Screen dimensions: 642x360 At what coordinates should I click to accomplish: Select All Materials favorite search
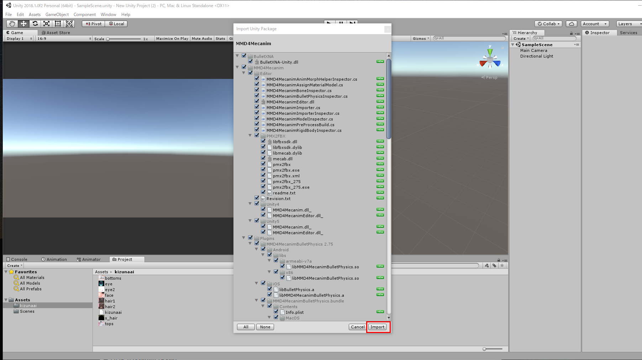32,278
